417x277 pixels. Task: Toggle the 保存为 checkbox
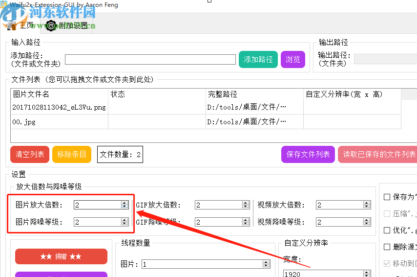tap(387, 197)
